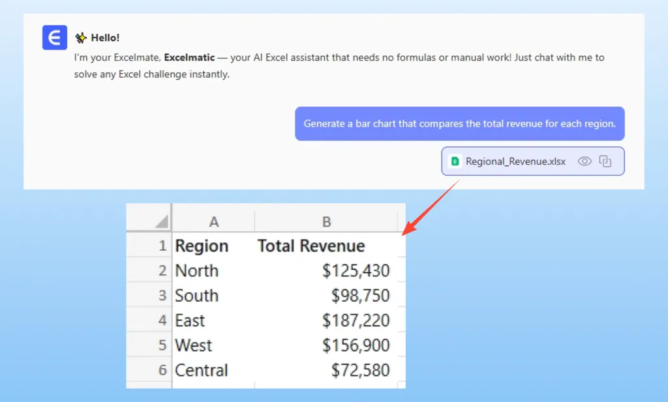Click the red arrow pointing at the spreadsheet
Image resolution: width=668 pixels, height=402 pixels.
[x=431, y=207]
